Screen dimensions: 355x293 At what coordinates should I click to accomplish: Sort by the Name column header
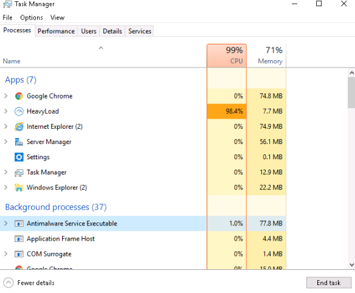[103, 56]
